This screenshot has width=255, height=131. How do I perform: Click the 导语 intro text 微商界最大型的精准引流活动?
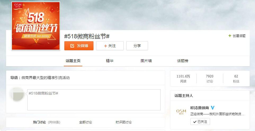click(x=46, y=78)
